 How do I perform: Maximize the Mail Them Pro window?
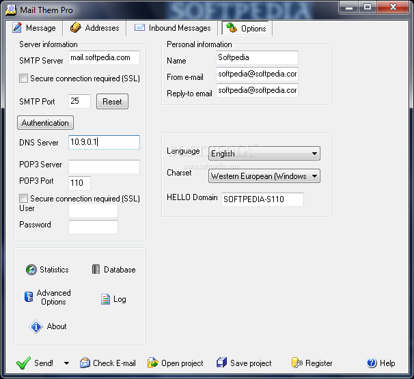click(368, 8)
